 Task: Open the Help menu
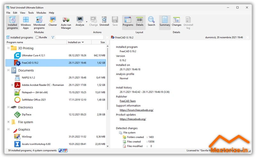tap(52, 13)
